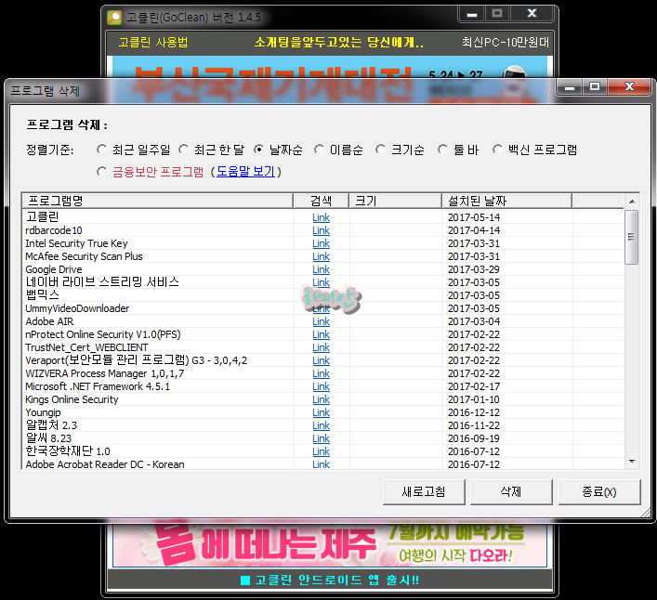
Task: Select nProtect Online Security V1.0(PFS)
Action: click(x=102, y=334)
